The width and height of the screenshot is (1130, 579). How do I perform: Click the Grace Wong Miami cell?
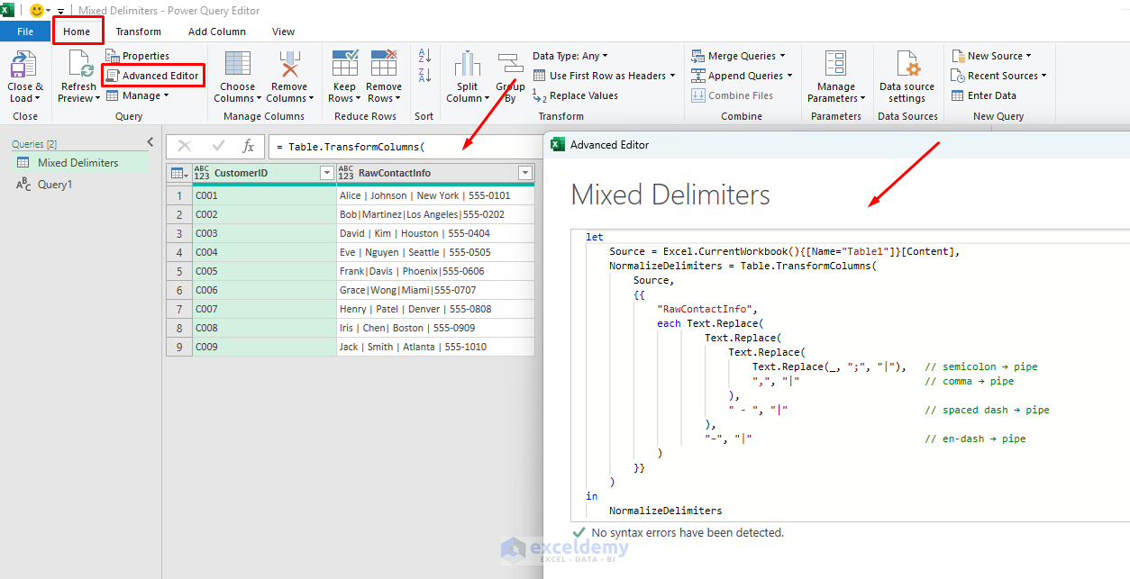coord(435,290)
